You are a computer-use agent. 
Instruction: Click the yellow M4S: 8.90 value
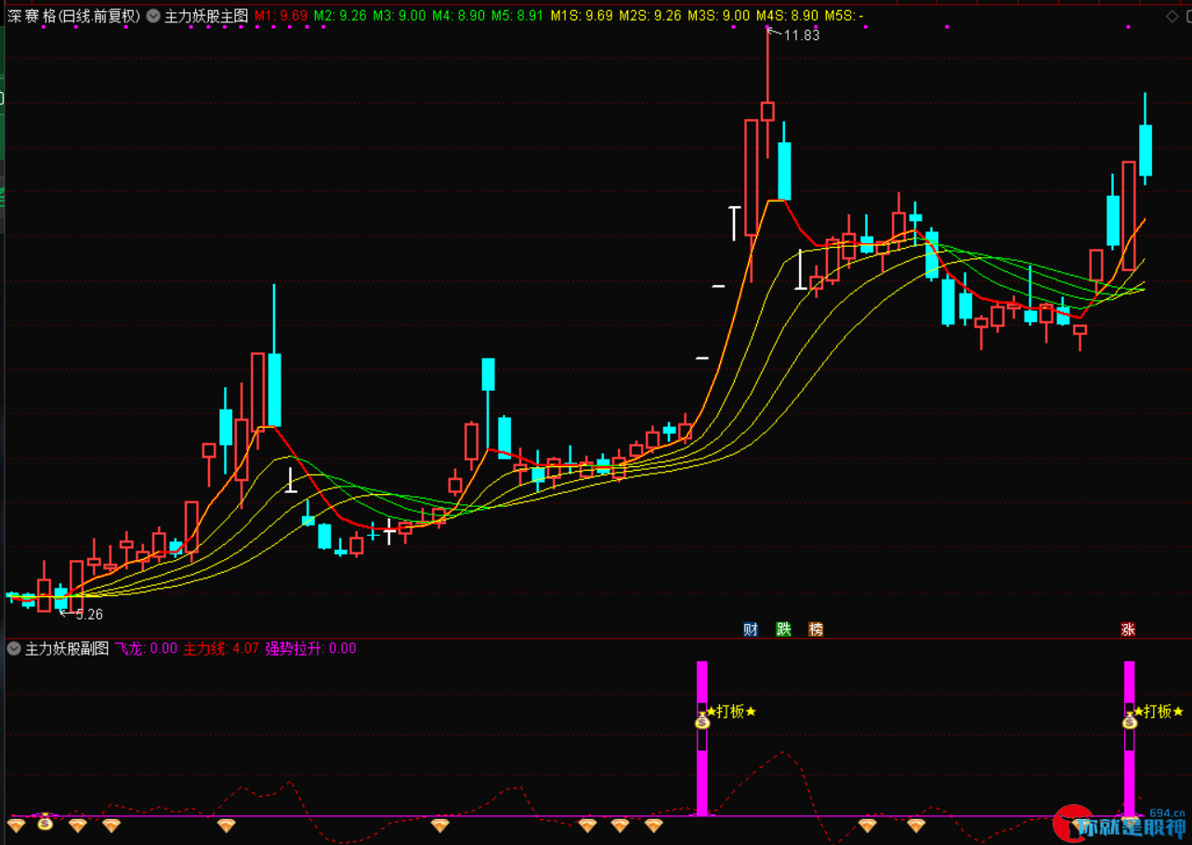click(787, 16)
